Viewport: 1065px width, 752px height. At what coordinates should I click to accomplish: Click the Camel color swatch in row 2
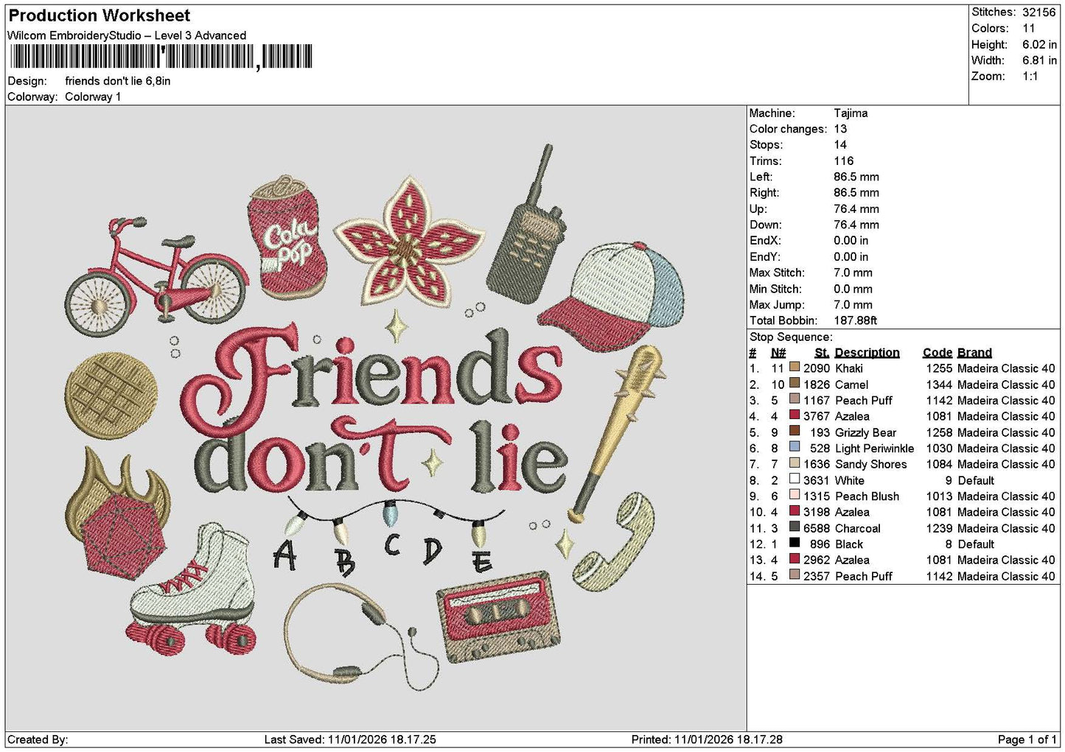(794, 384)
